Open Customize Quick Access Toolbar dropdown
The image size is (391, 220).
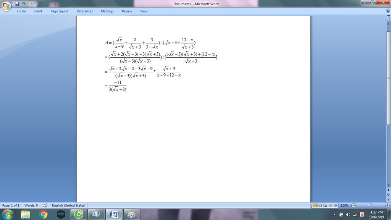[x=41, y=4]
